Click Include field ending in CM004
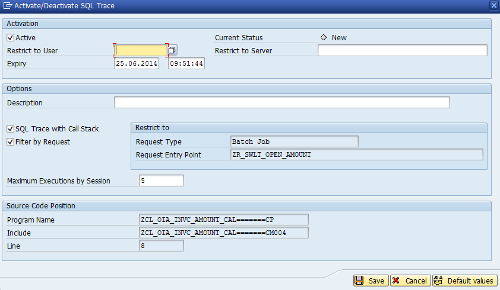The image size is (500, 290). coord(223,233)
